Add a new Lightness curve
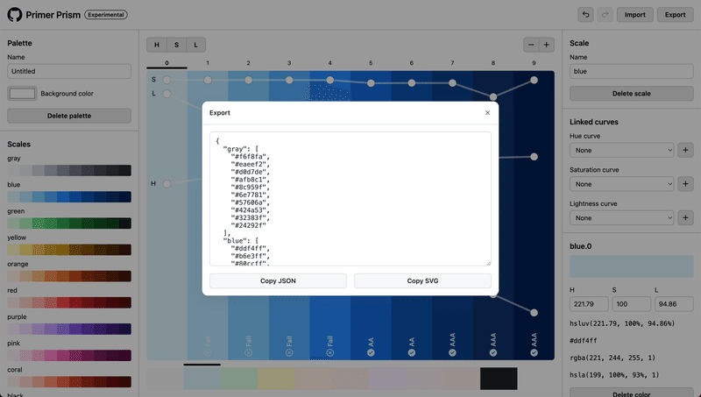 coord(685,217)
